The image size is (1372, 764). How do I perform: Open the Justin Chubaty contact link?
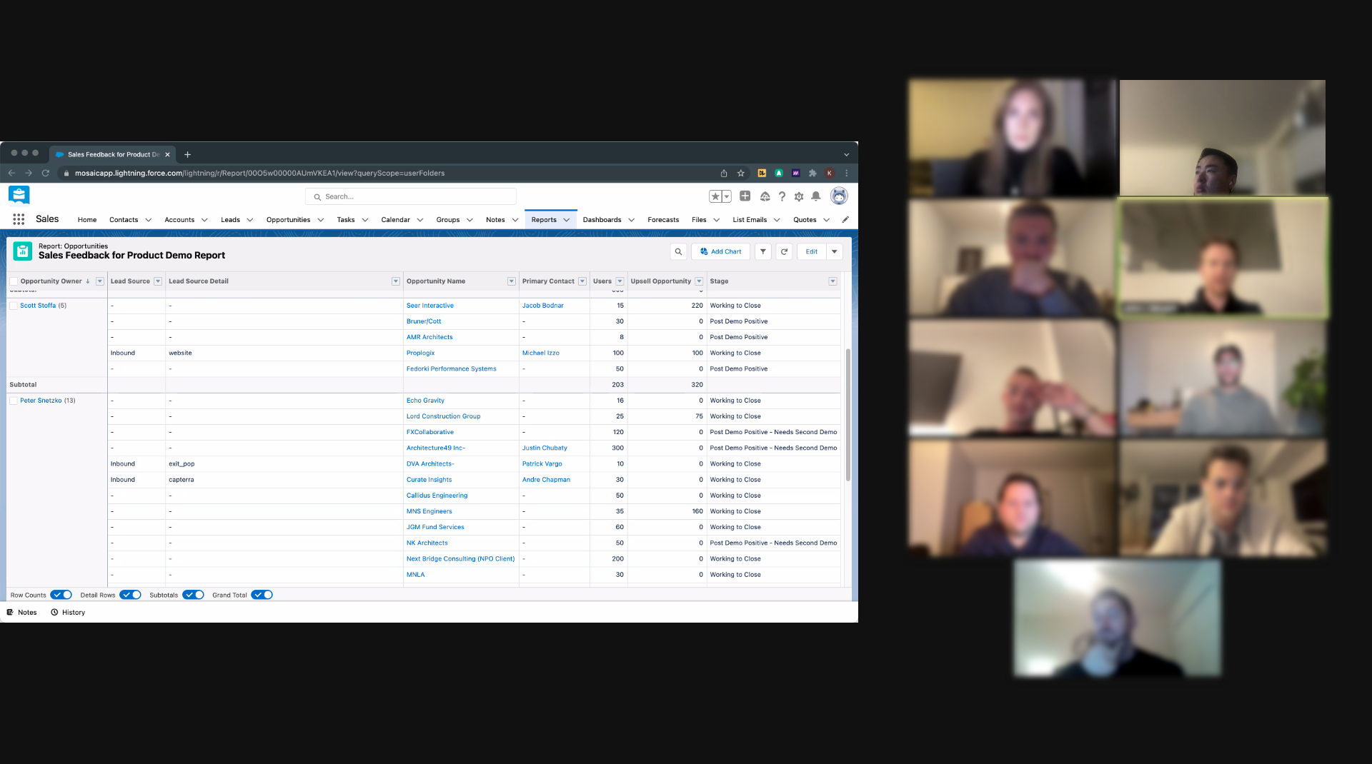tap(545, 448)
